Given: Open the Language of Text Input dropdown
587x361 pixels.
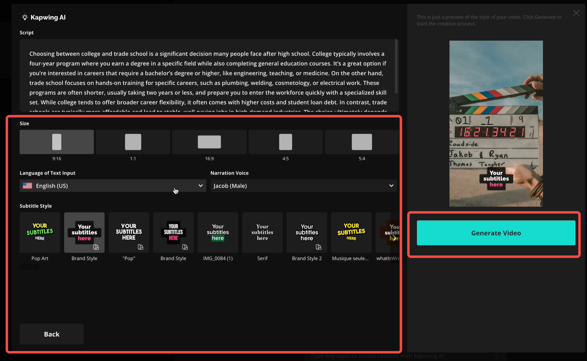Looking at the screenshot, I should (112, 186).
